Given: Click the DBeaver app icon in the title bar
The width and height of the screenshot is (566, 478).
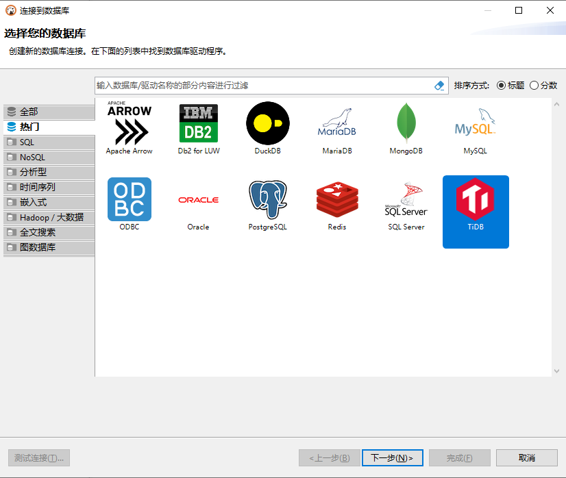Looking at the screenshot, I should click(10, 10).
